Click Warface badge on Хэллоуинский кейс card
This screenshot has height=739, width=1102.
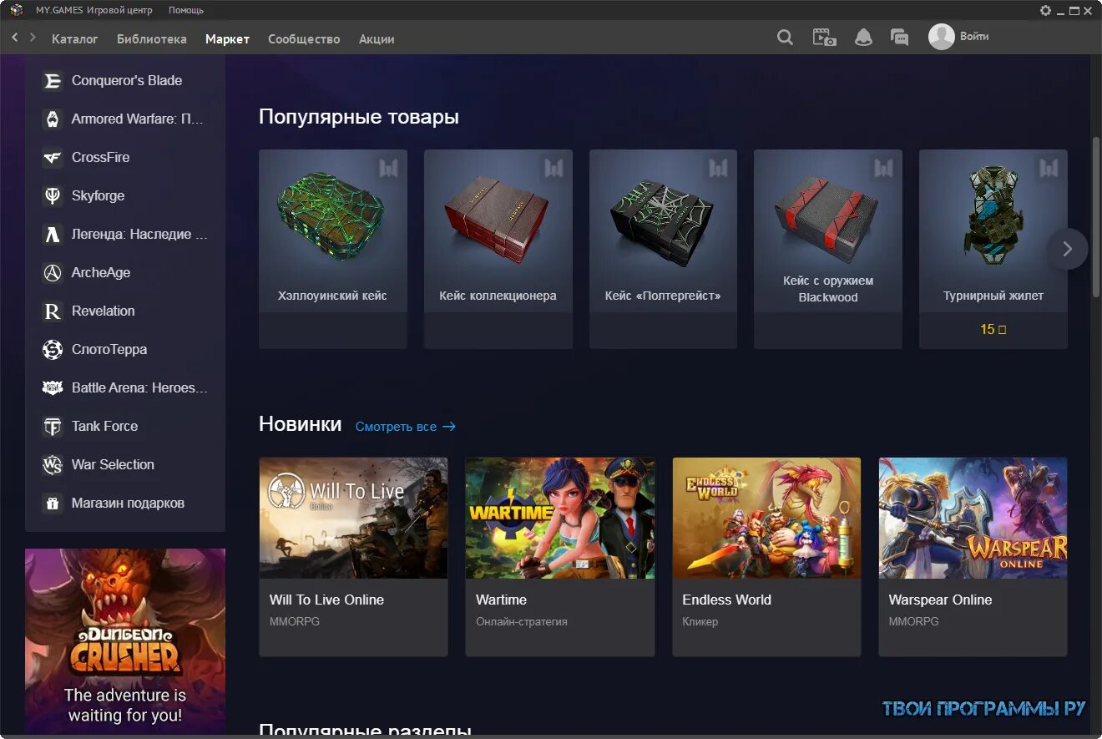pos(389,168)
